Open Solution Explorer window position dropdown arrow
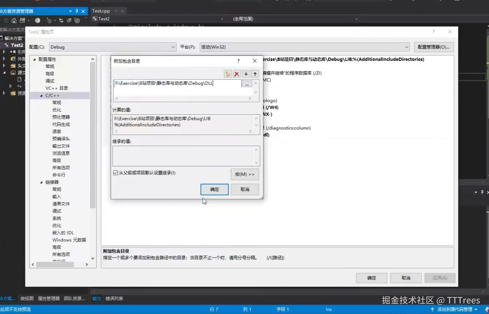 click(x=70, y=11)
